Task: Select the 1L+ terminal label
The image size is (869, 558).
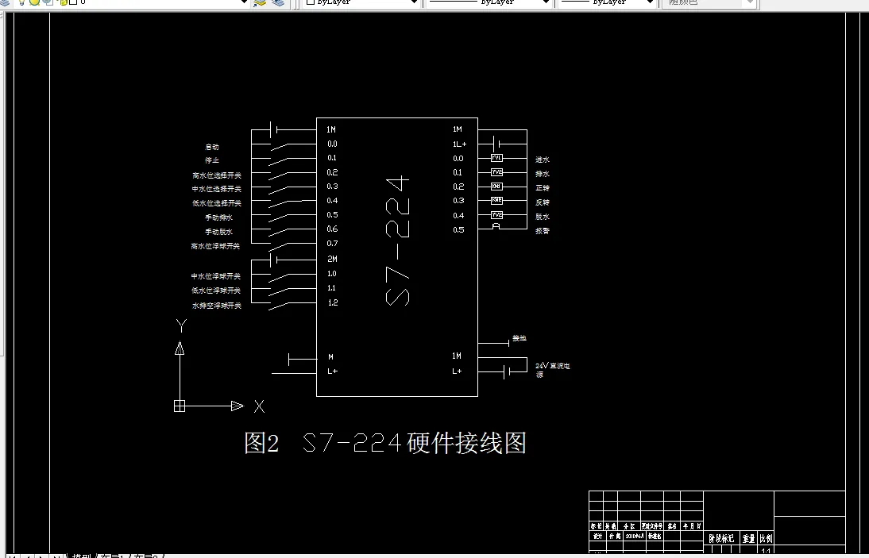Action: [459, 144]
